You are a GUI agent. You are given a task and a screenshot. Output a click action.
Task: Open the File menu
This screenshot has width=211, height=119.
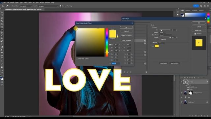[x=4, y=3]
